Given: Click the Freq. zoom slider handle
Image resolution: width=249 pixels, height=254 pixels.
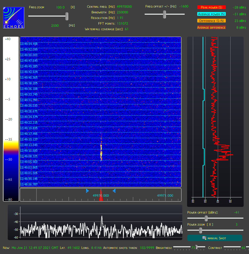Looking at the screenshot, I should click(x=67, y=16).
